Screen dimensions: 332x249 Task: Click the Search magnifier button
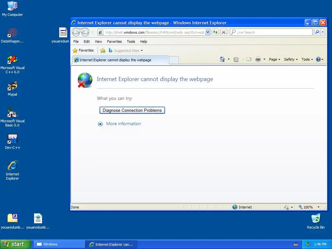pyautogui.click(x=317, y=32)
